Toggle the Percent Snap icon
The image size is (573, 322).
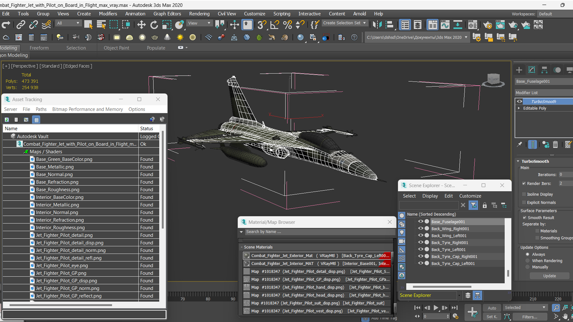287,25
